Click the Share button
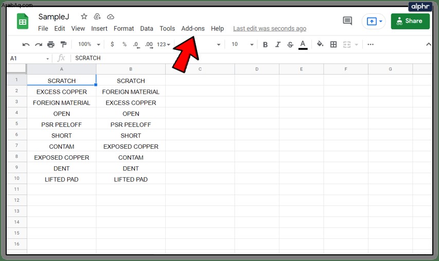439x261 pixels. [410, 21]
